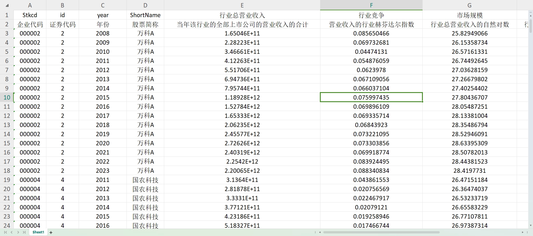The height and width of the screenshot is (236, 533).
Task: Select column A header
Action: click(30, 5)
